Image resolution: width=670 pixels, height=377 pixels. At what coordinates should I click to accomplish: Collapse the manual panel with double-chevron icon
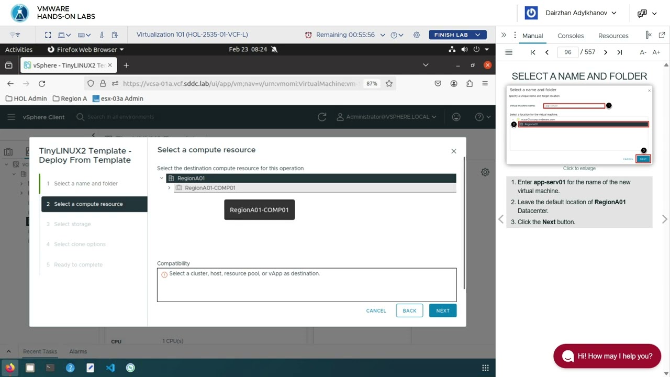click(x=504, y=35)
